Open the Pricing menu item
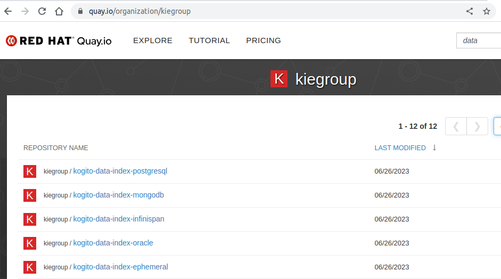The height and width of the screenshot is (279, 501). 264,40
